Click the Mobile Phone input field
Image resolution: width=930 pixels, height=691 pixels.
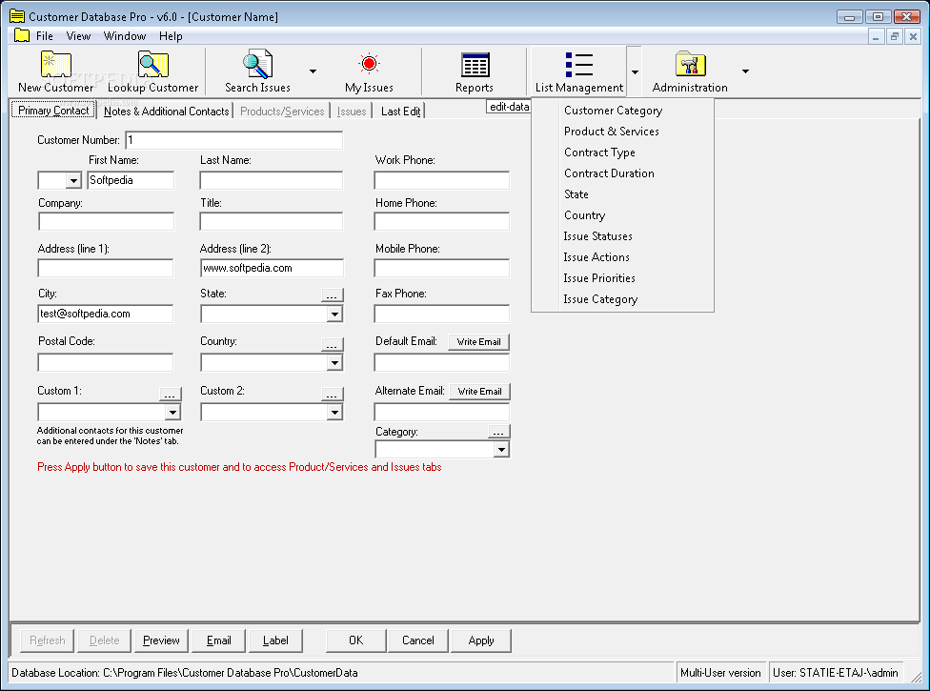[x=442, y=268]
